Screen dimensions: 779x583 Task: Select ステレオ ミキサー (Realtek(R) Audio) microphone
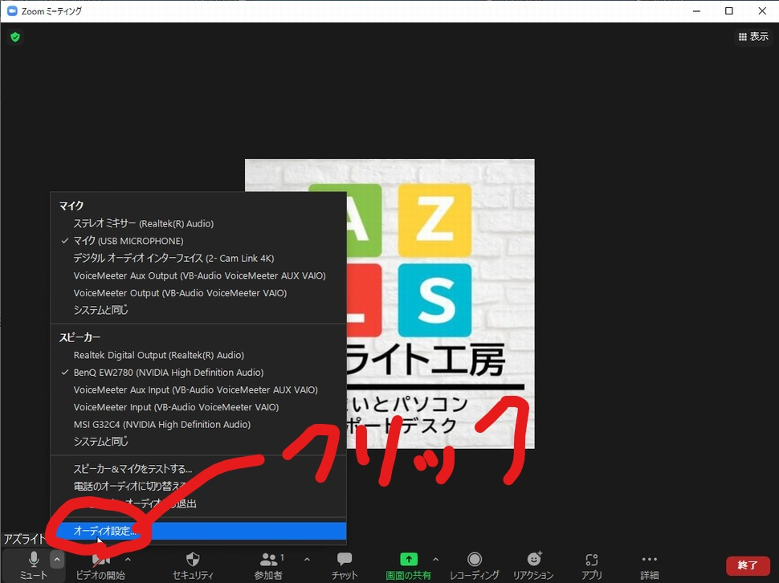[x=198, y=223]
